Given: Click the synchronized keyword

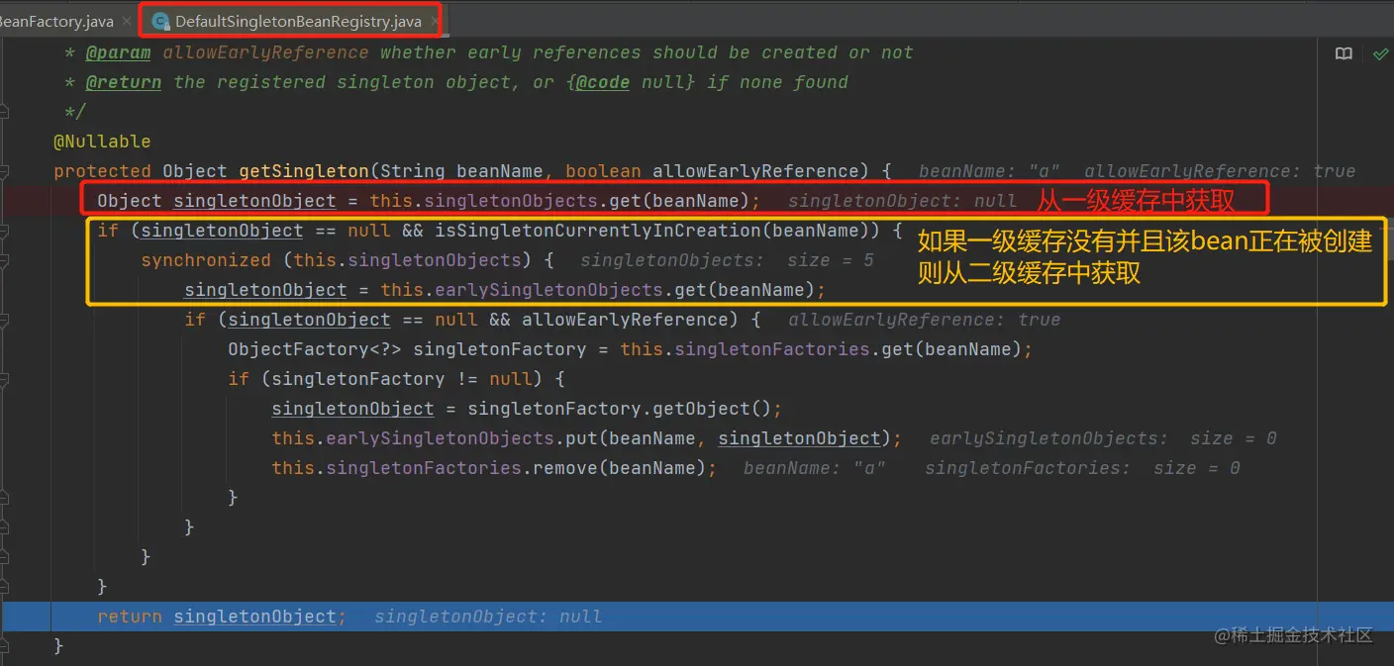Looking at the screenshot, I should point(206,260).
